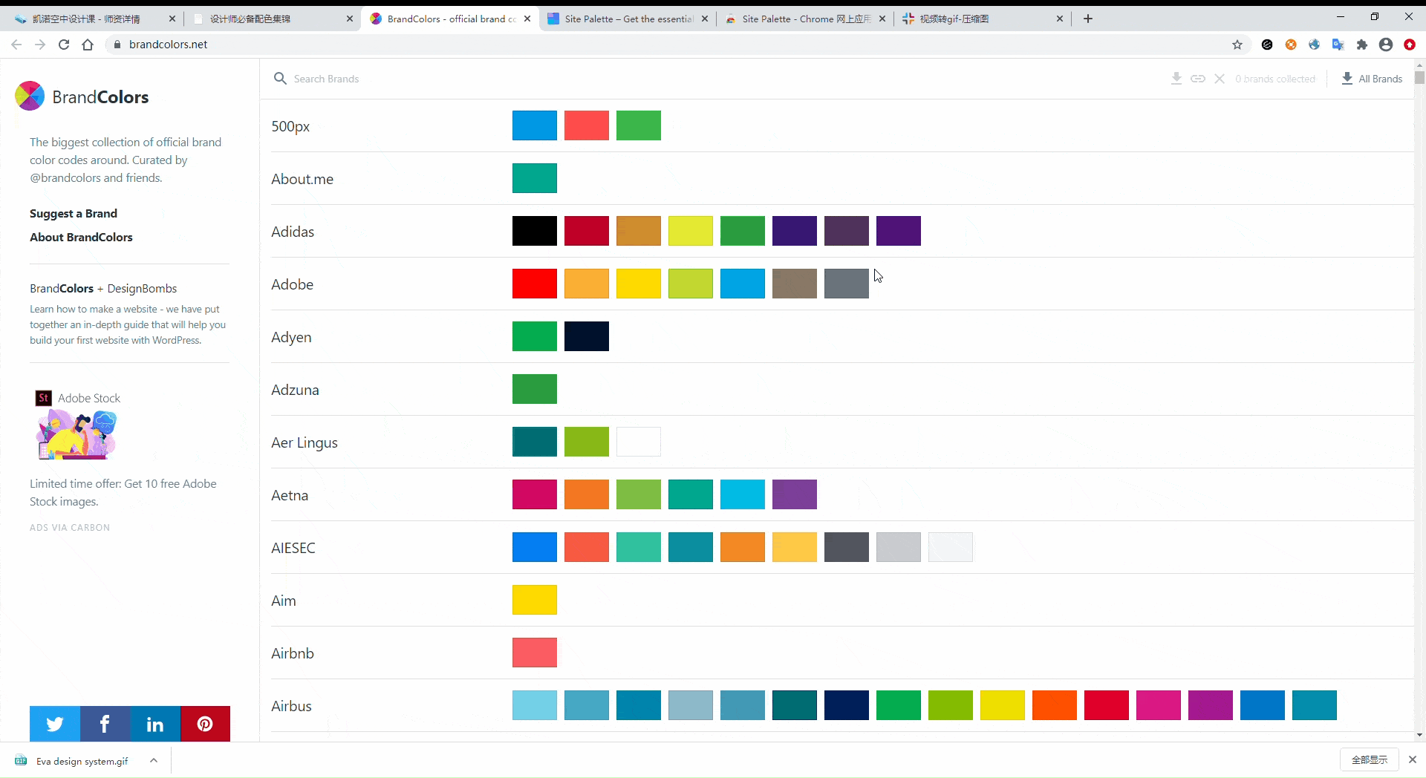This screenshot has width=1426, height=778.
Task: Switch to the Site Palette – Get the essential tab
Action: point(628,19)
